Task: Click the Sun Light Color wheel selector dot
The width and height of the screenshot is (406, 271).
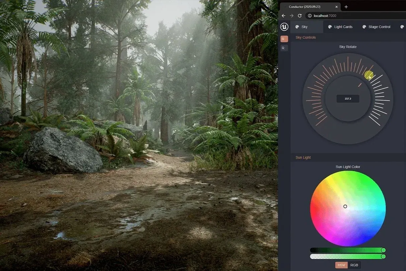Action: [345, 206]
